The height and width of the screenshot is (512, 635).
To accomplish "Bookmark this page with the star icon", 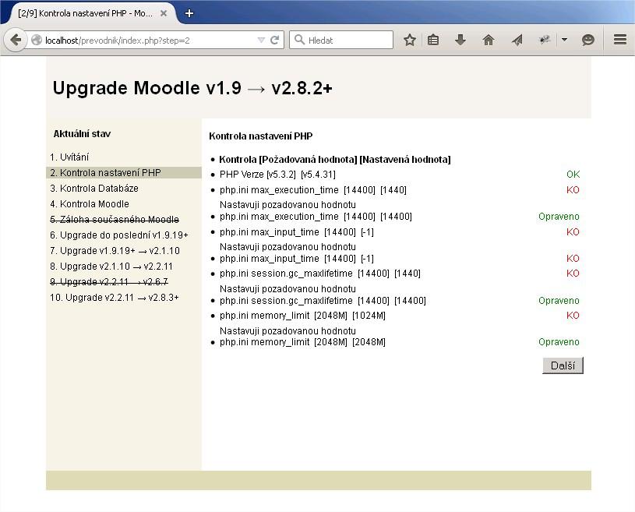I will (410, 40).
